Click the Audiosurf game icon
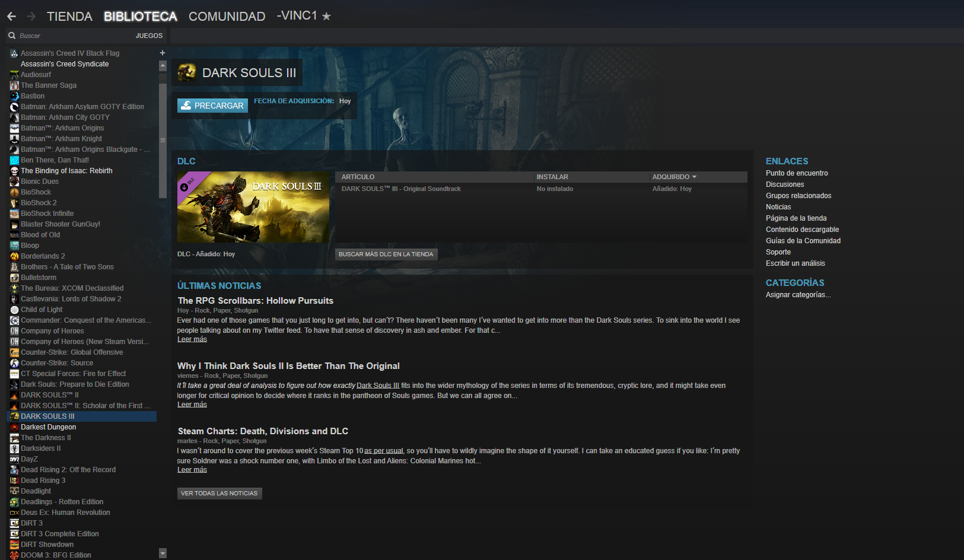Image resolution: width=964 pixels, height=560 pixels. (14, 75)
